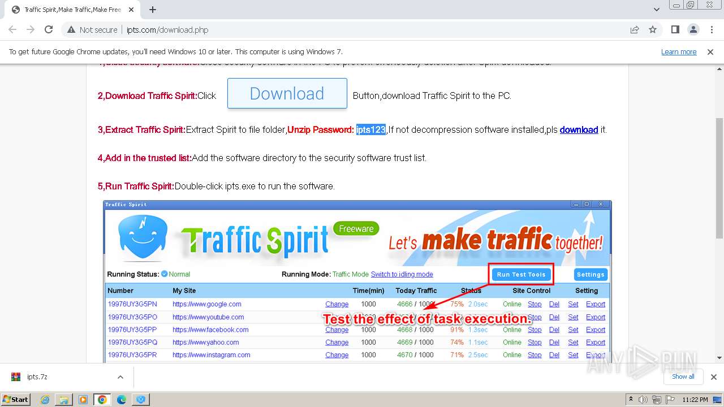
Task: Click step 4 Add in the trusted list
Action: (x=145, y=158)
